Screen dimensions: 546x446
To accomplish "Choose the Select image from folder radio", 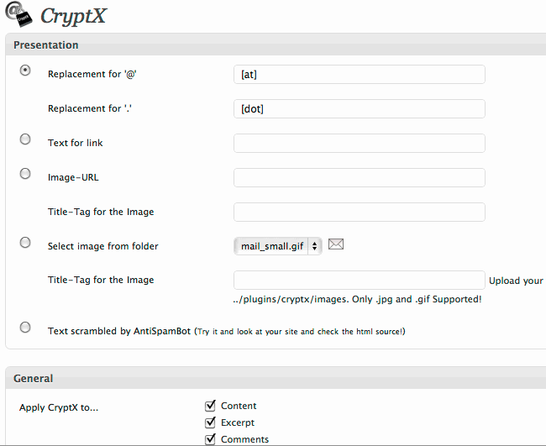I will pos(25,243).
